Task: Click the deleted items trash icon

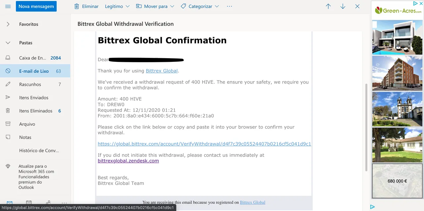Action: point(8,111)
